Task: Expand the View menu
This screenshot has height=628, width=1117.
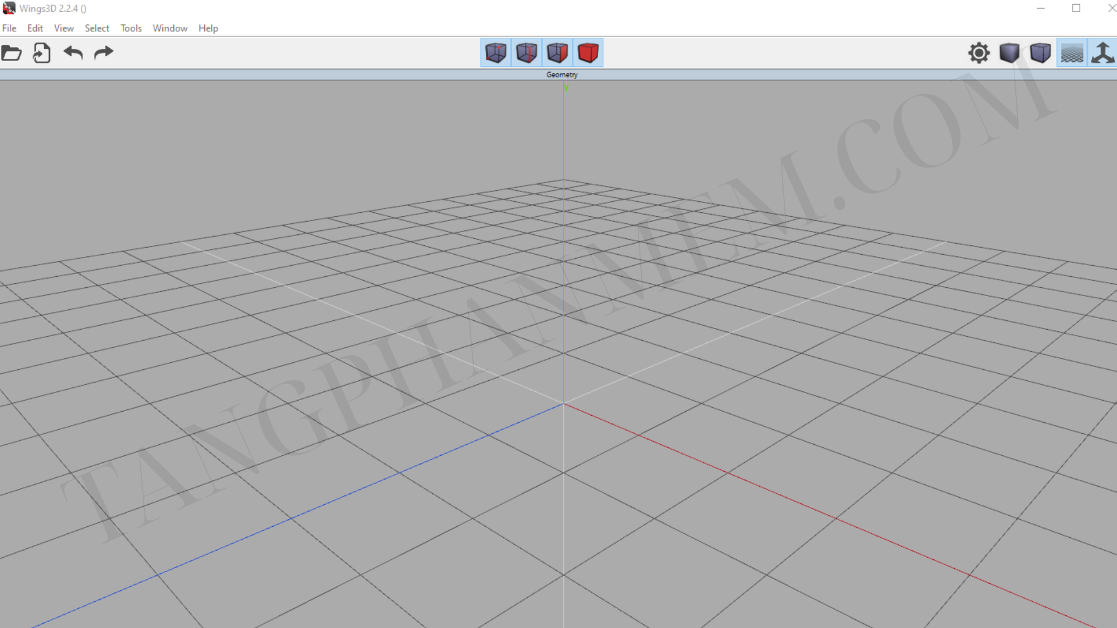Action: click(x=63, y=28)
